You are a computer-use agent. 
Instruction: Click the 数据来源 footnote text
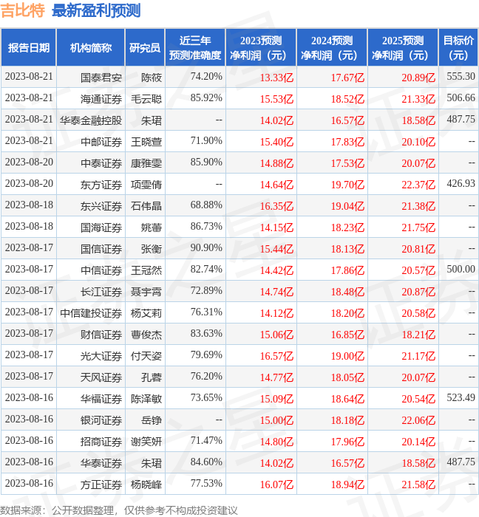[119, 510]
